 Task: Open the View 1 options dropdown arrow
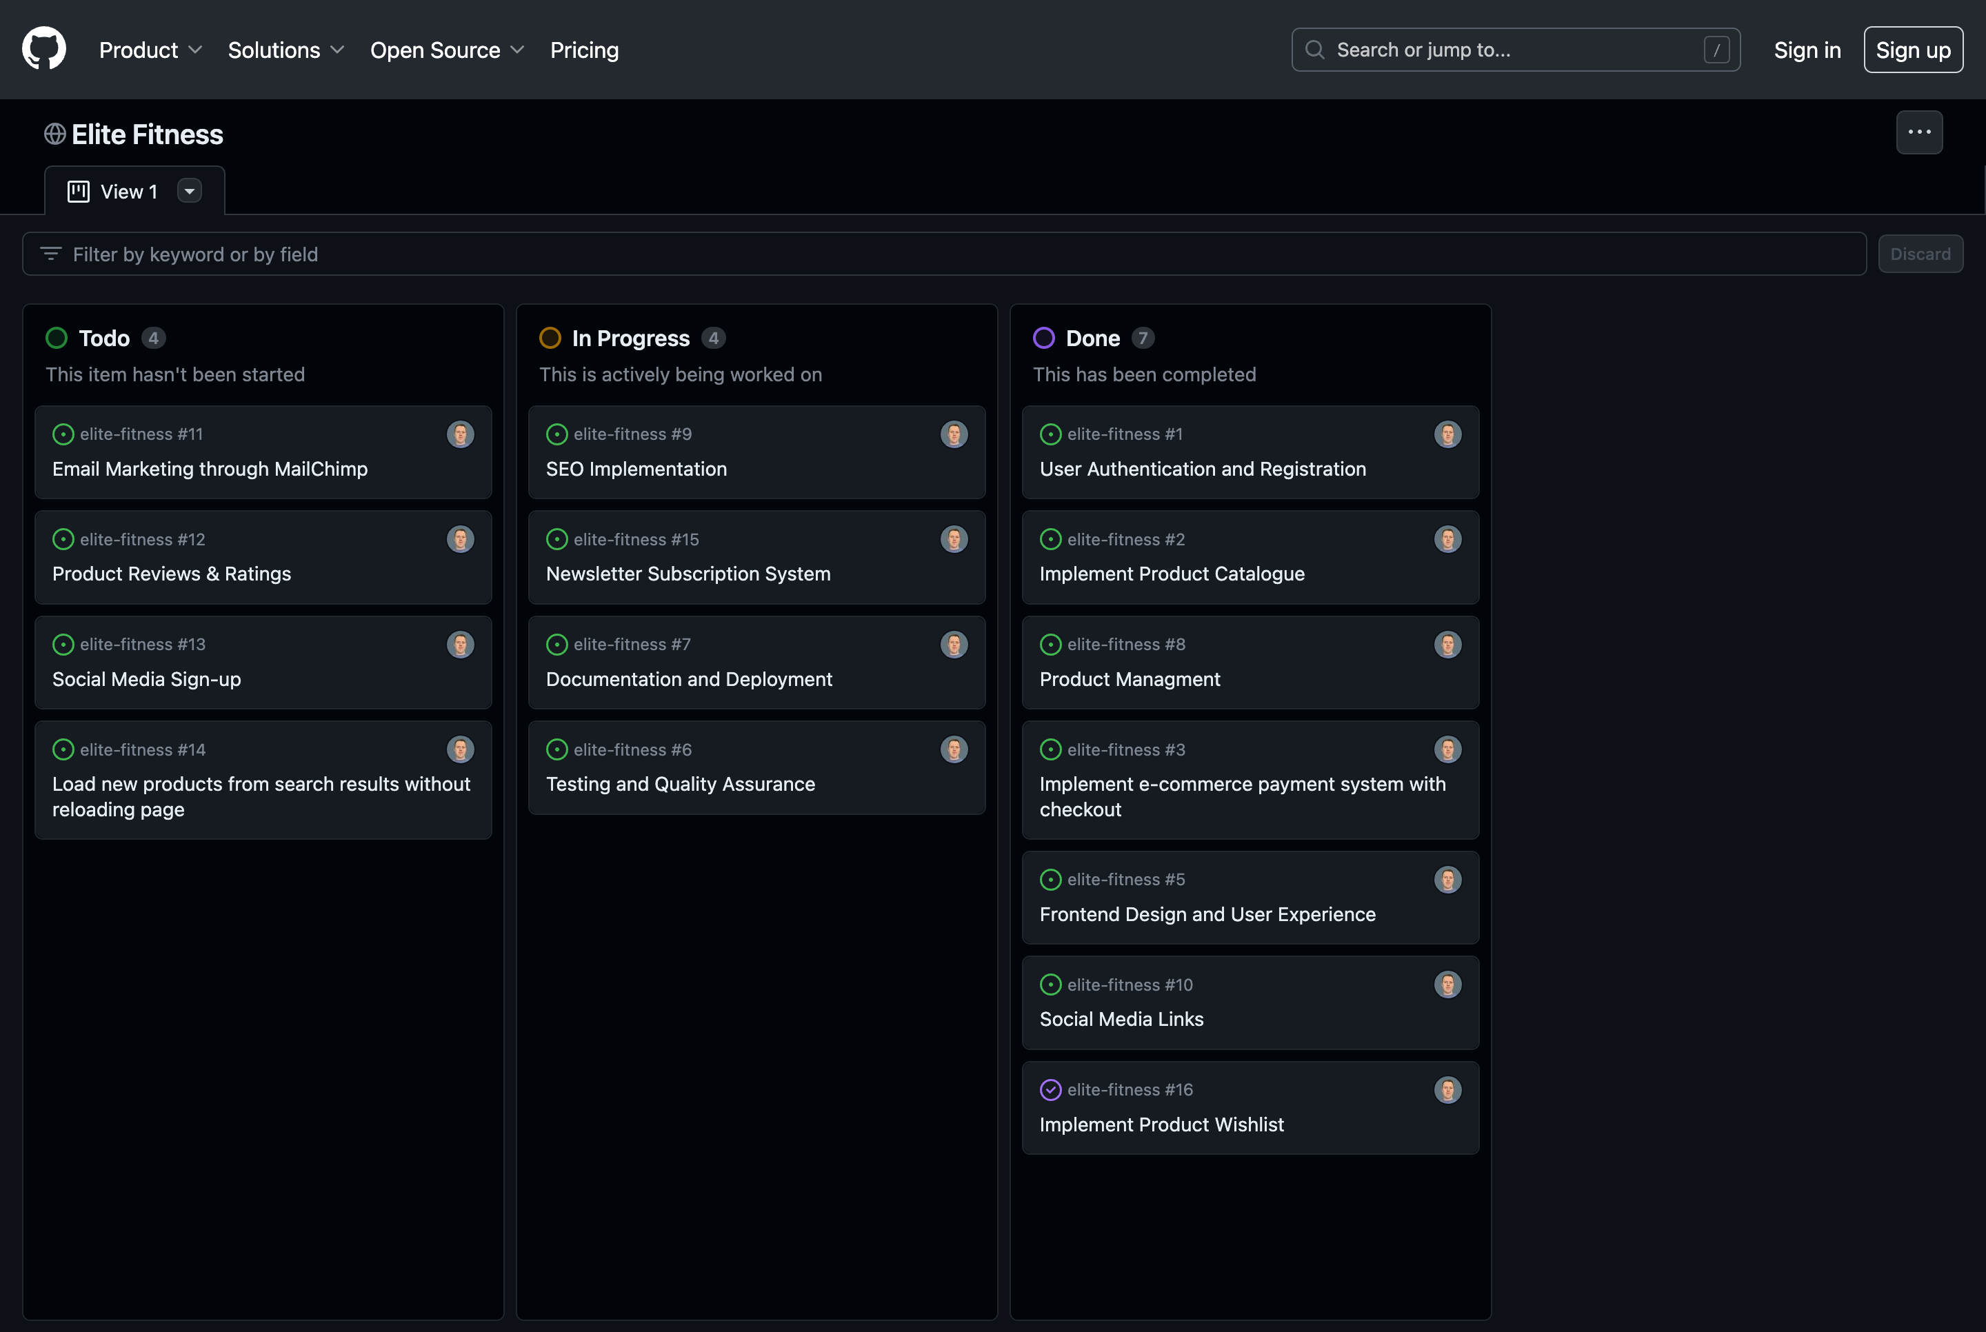point(190,191)
